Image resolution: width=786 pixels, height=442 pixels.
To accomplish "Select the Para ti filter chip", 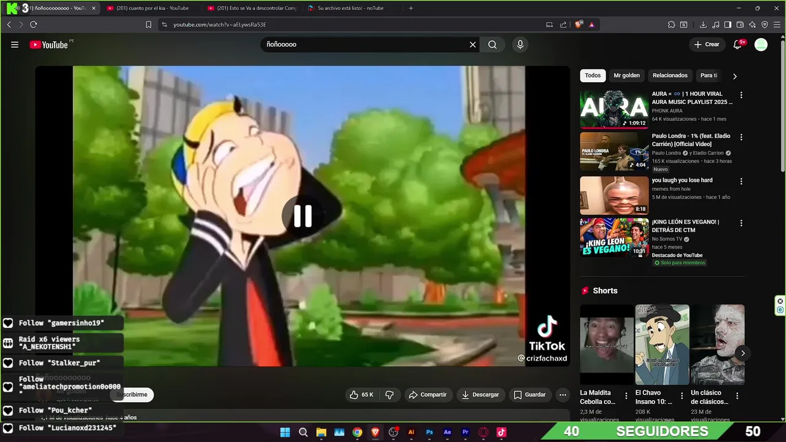I will point(709,76).
